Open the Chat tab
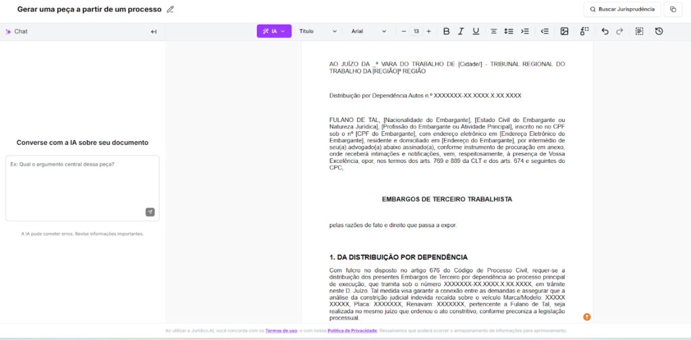This screenshot has height=340, width=691. (x=16, y=32)
